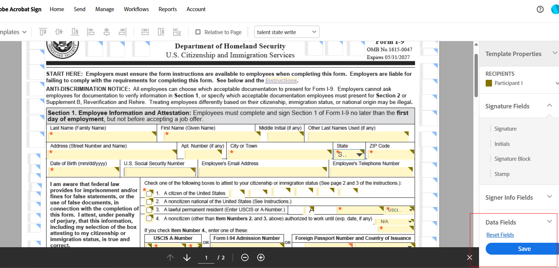The width and height of the screenshot is (559, 268).
Task: Open the 'talent state write' dropdown
Action: click(287, 32)
